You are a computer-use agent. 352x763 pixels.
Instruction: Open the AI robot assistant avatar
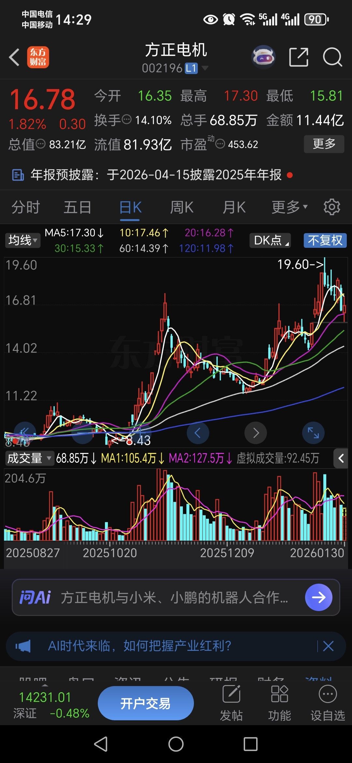pyautogui.click(x=264, y=57)
